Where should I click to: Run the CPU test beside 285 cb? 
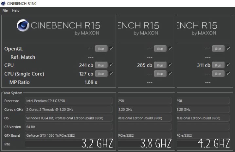160,65
